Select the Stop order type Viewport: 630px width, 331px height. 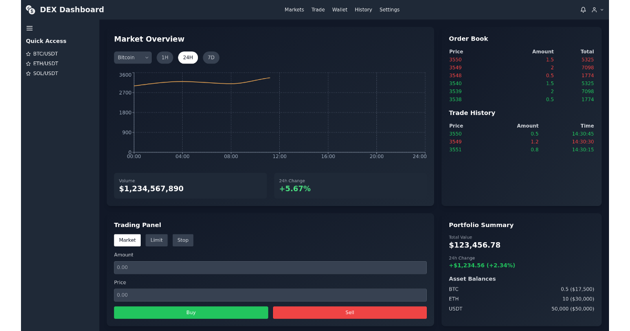(183, 240)
